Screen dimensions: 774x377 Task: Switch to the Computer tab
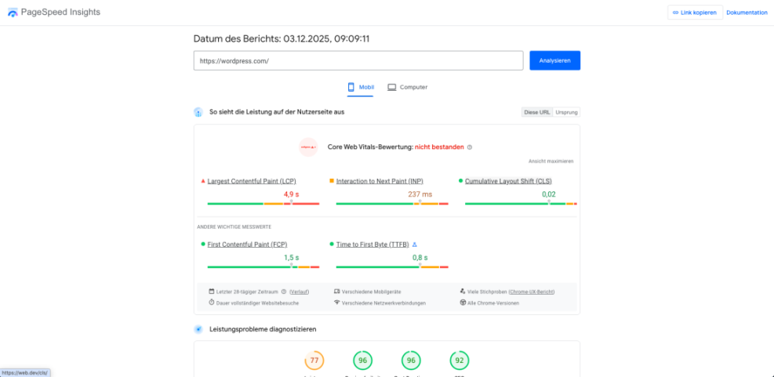pyautogui.click(x=408, y=87)
